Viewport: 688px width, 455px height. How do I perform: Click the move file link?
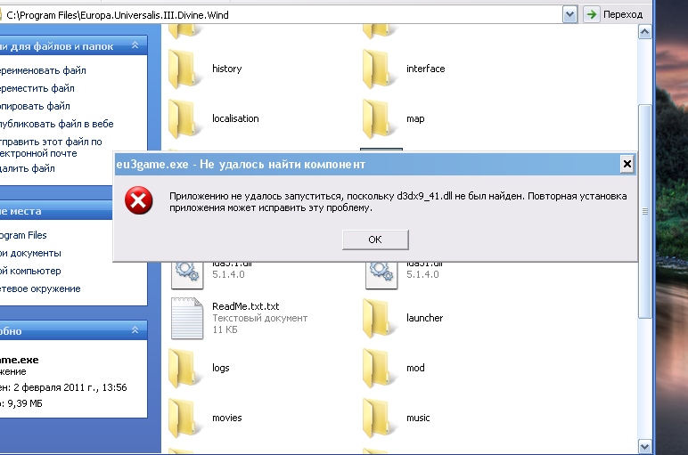37,88
